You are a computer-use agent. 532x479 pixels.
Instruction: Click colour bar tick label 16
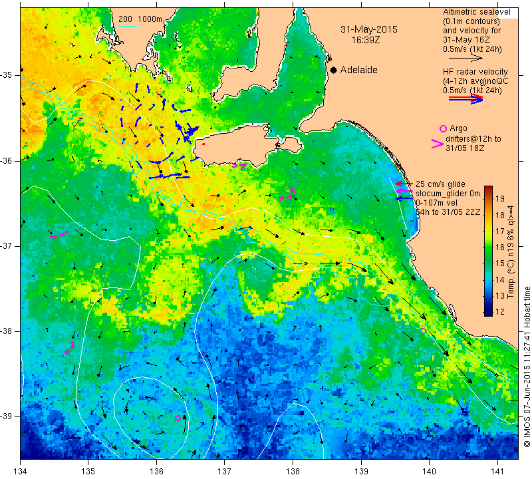coord(500,247)
